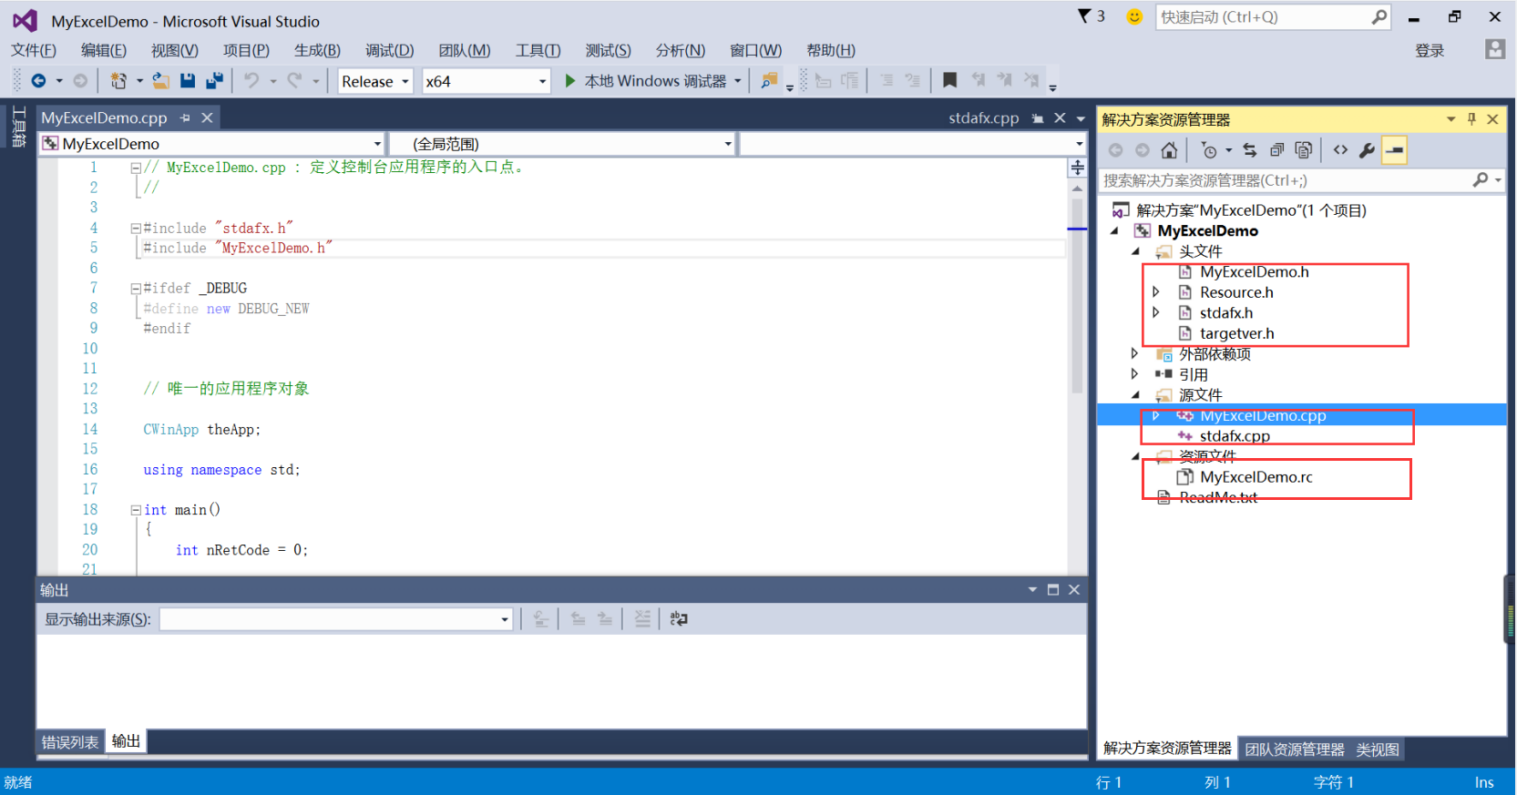This screenshot has height=795, width=1517.
Task: Click the editor vertical scrollbar thumb
Action: click(1078, 296)
